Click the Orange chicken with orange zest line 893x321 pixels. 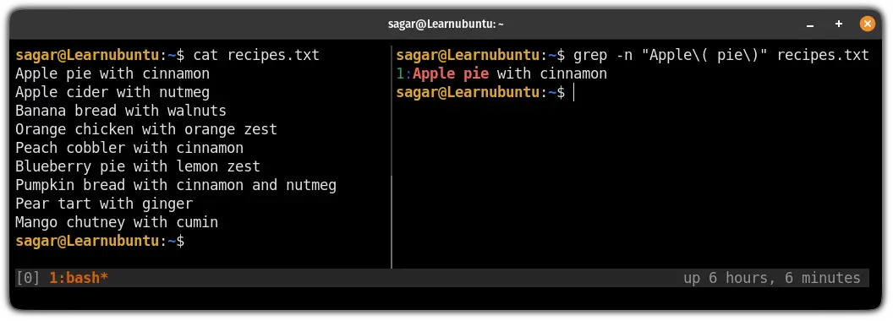[146, 129]
